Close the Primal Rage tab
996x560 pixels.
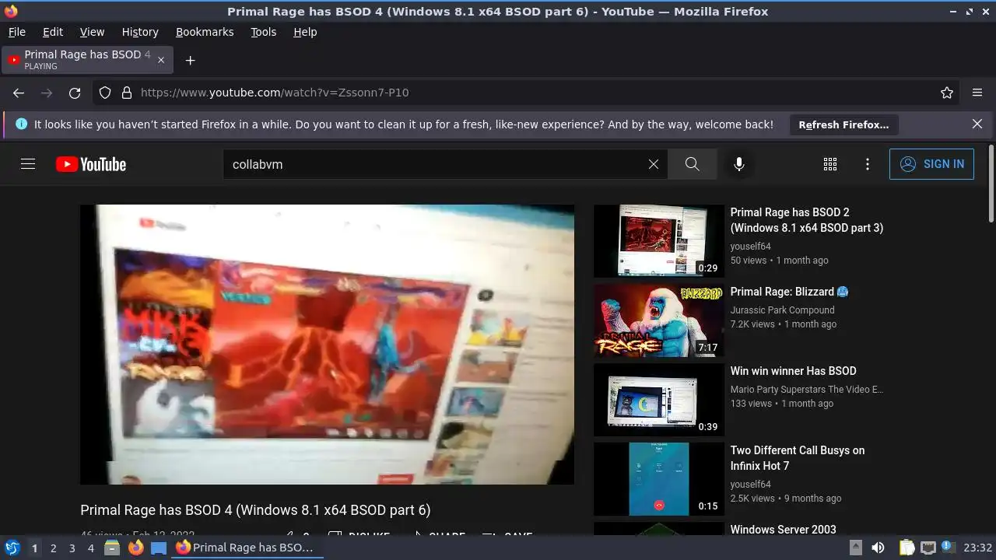(161, 60)
